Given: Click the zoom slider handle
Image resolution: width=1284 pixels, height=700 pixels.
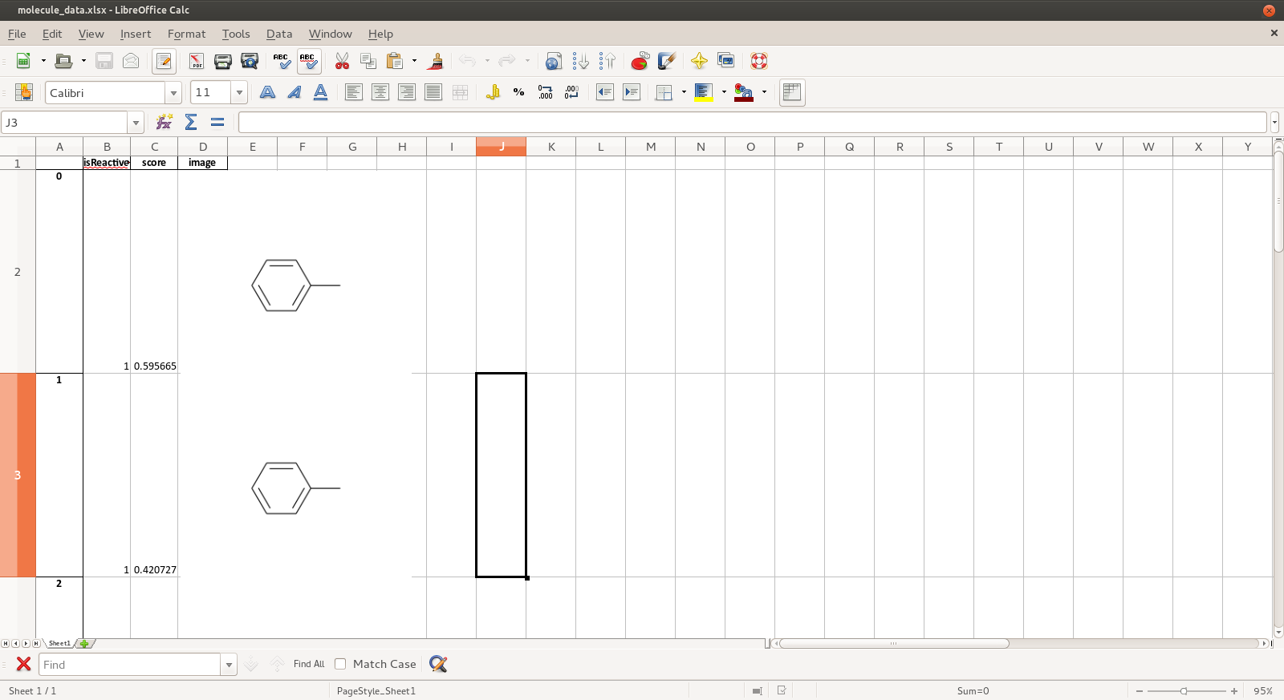Looking at the screenshot, I should 1184,690.
